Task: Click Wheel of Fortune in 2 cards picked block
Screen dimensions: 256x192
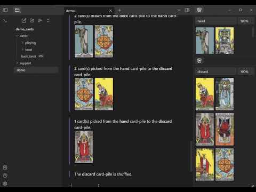Action: 84,94
